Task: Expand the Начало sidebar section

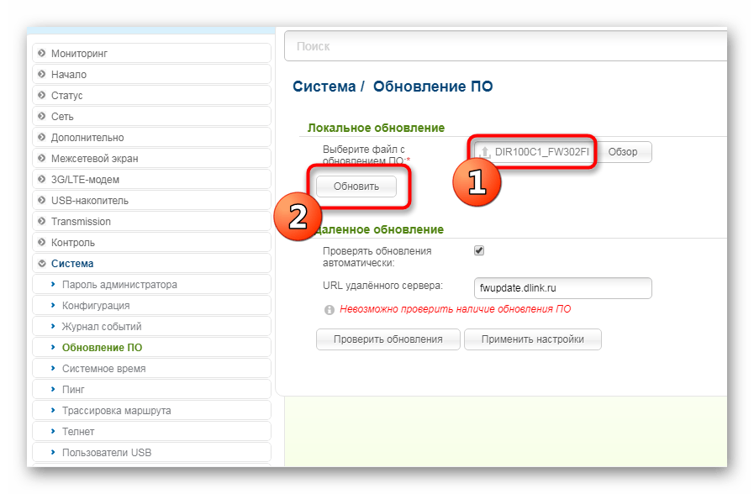Action: [x=68, y=75]
